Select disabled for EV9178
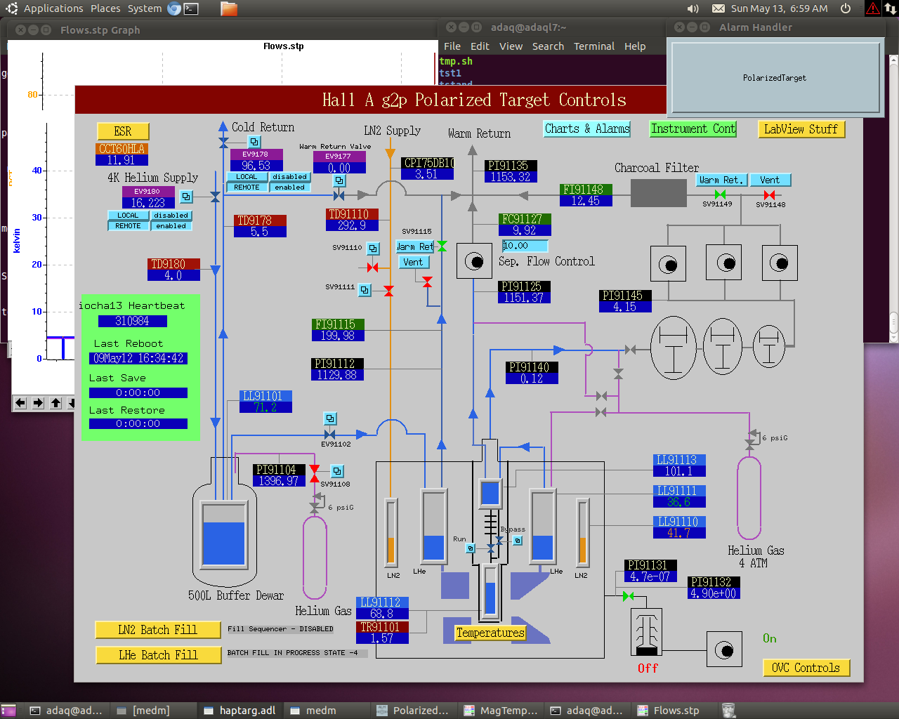This screenshot has height=719, width=899. 290,177
